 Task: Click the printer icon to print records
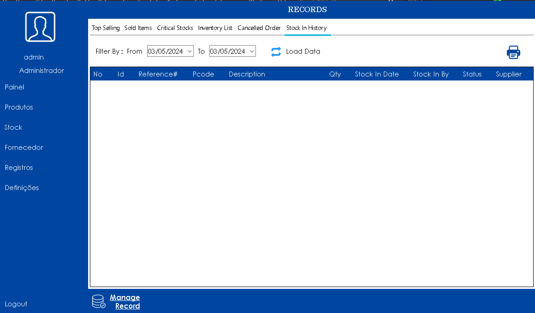coord(513,52)
